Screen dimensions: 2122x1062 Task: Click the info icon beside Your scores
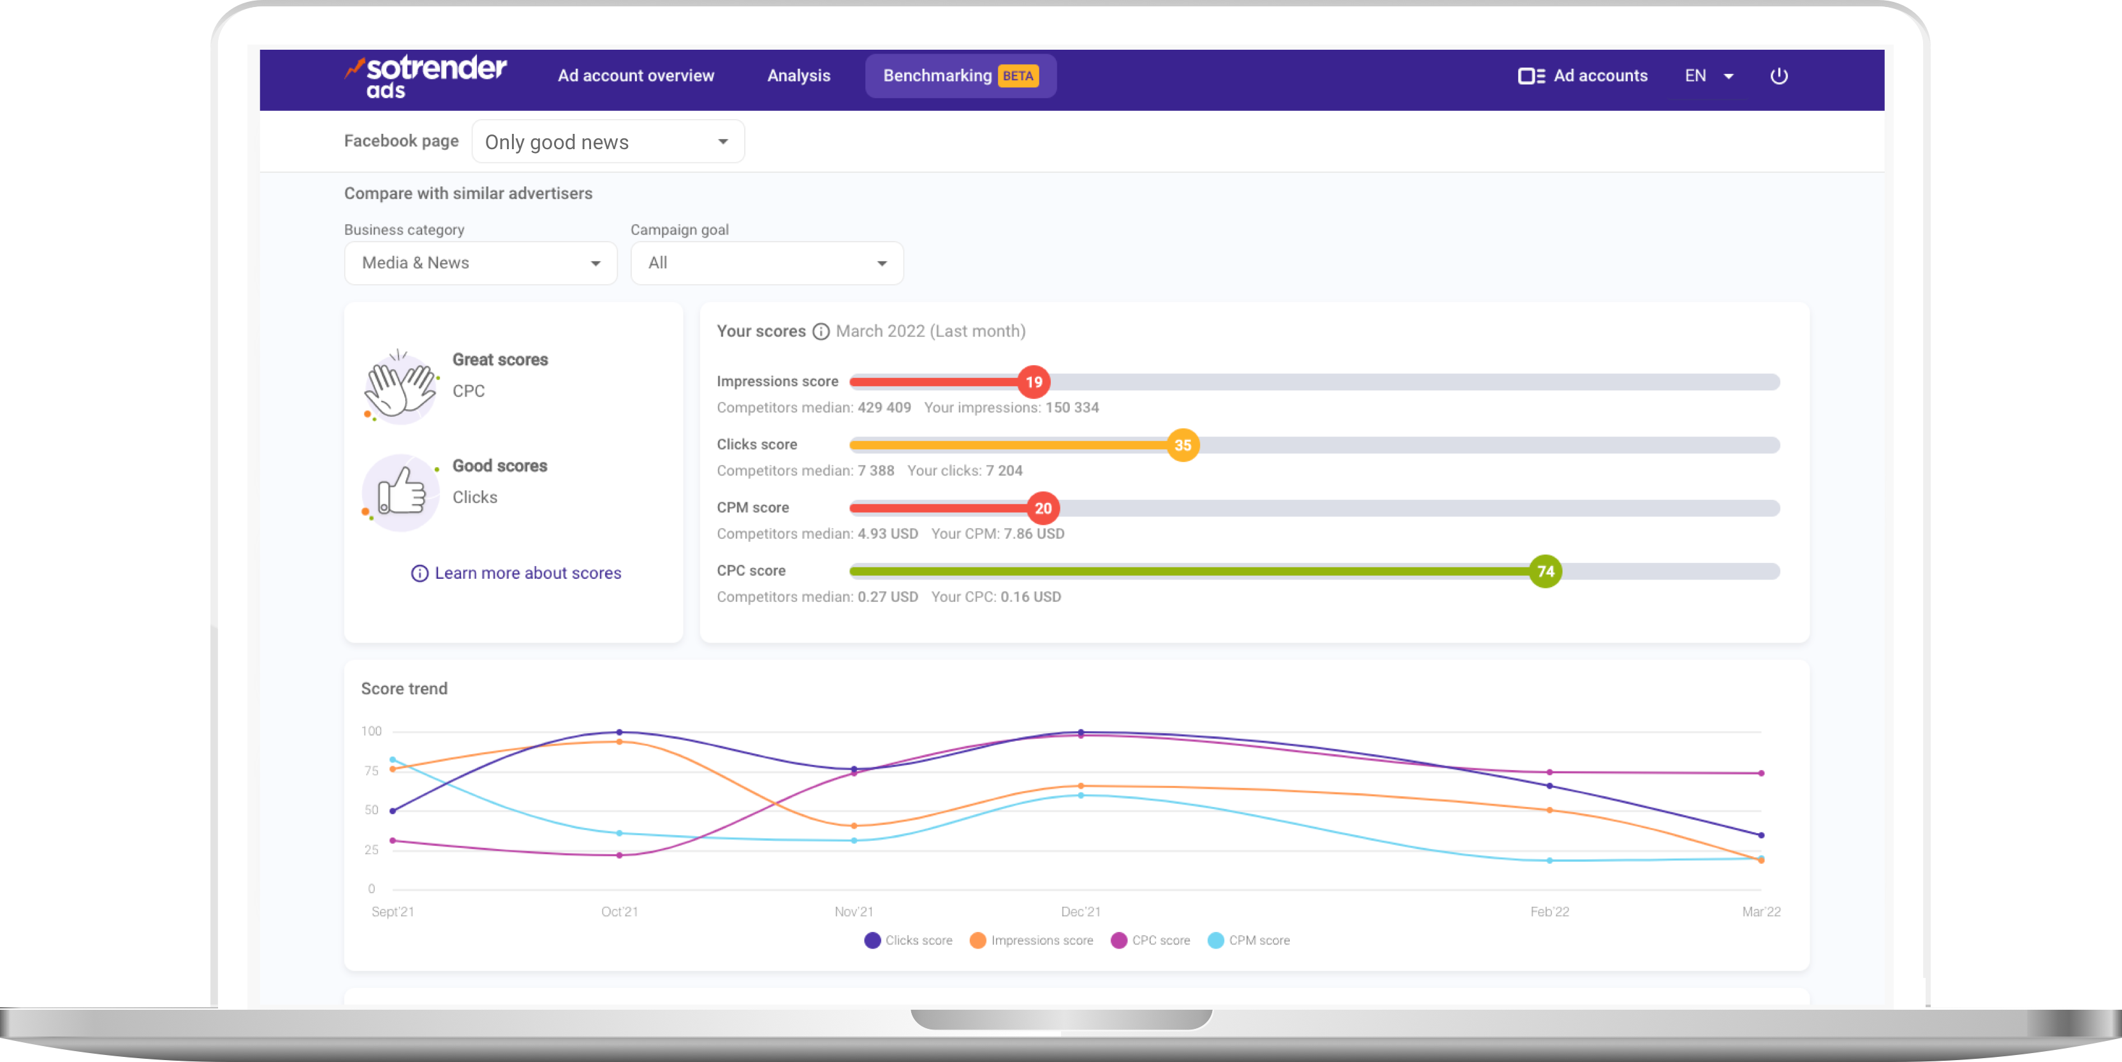click(821, 331)
